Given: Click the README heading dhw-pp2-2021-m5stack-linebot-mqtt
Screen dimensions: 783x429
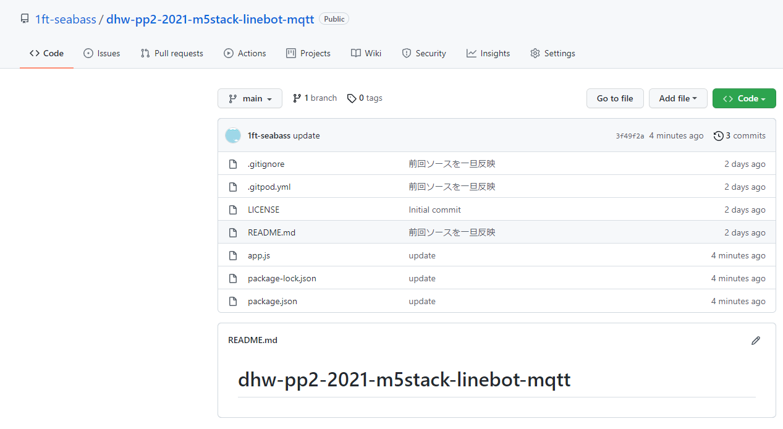Looking at the screenshot, I should 404,379.
